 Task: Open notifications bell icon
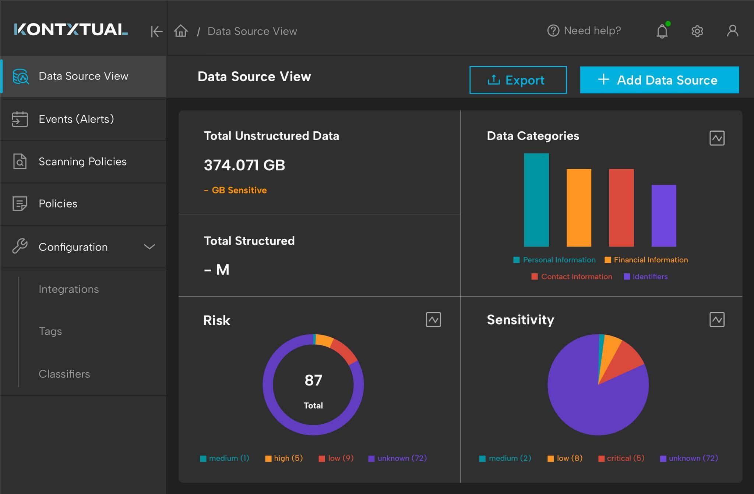(x=662, y=31)
